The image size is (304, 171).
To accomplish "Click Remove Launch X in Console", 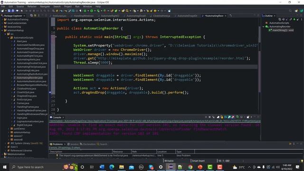I will [x=209, y=117].
